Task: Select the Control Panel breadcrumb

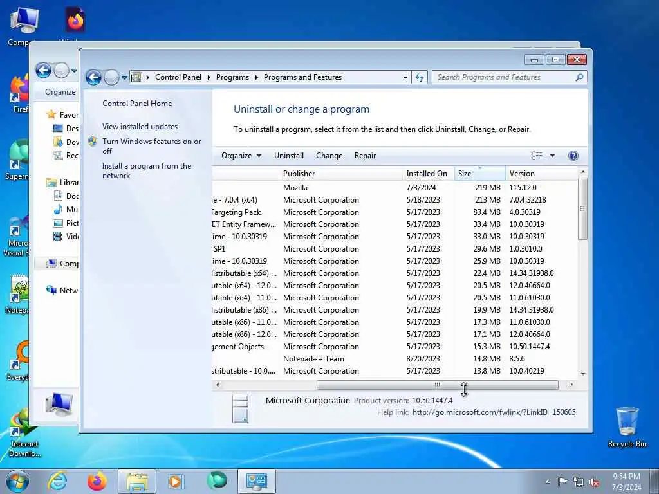Action: [178, 77]
